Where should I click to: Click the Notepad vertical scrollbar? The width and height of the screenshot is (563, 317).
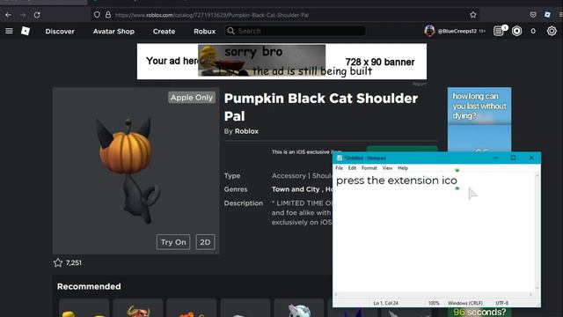(537, 232)
